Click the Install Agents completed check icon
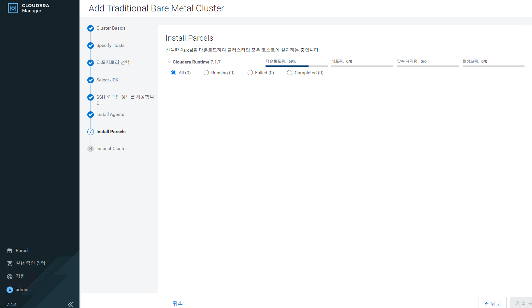The height and width of the screenshot is (308, 532). click(91, 115)
